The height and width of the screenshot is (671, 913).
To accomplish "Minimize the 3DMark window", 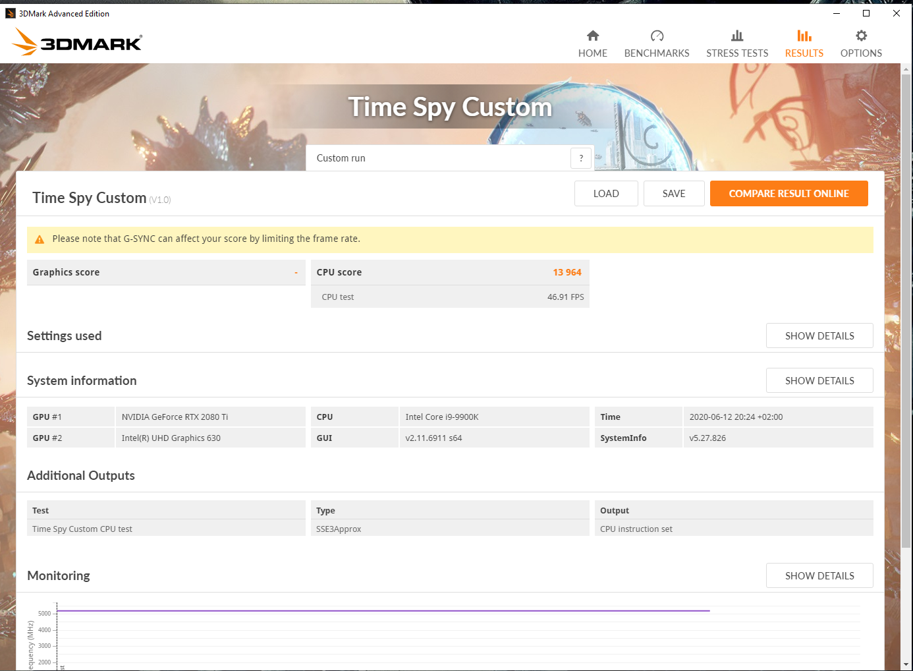I will (837, 13).
